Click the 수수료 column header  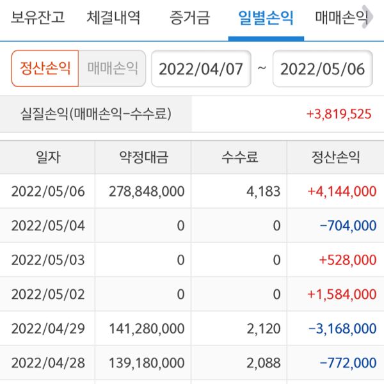click(x=239, y=157)
